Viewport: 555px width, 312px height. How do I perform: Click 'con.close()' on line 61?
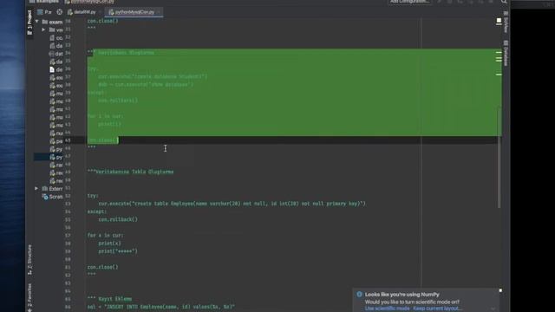[102, 267]
